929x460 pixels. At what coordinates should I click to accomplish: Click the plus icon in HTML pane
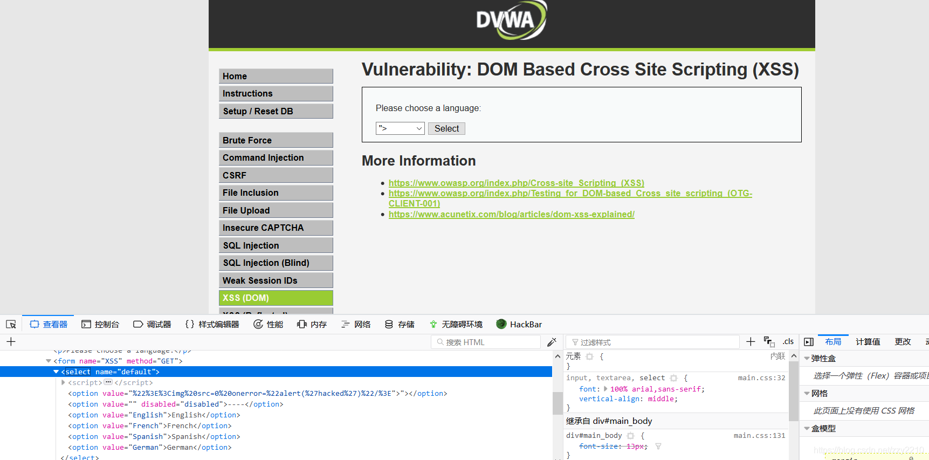[11, 341]
